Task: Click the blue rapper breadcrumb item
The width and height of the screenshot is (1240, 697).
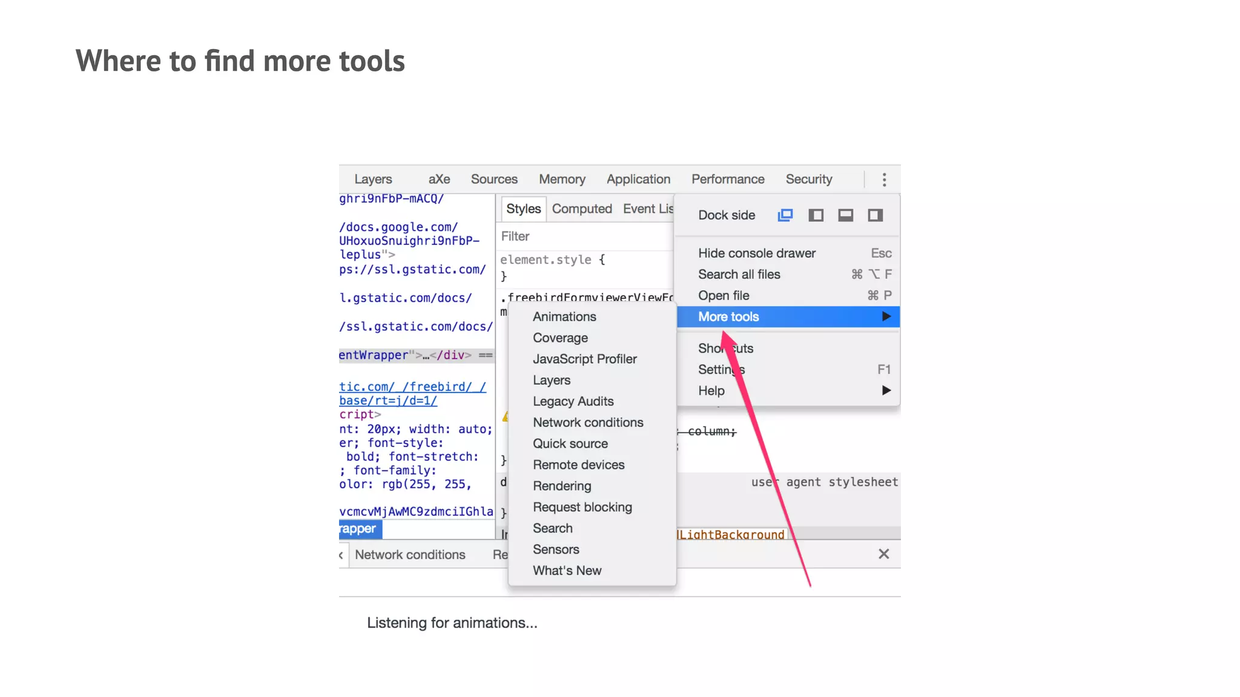Action: point(360,529)
